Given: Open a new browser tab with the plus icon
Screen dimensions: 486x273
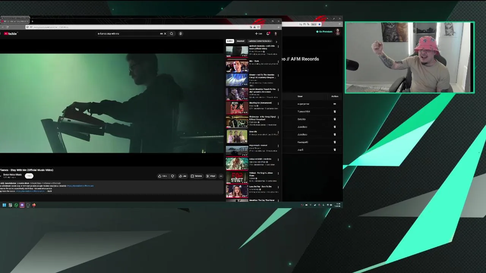Looking at the screenshot, I should [32, 21].
